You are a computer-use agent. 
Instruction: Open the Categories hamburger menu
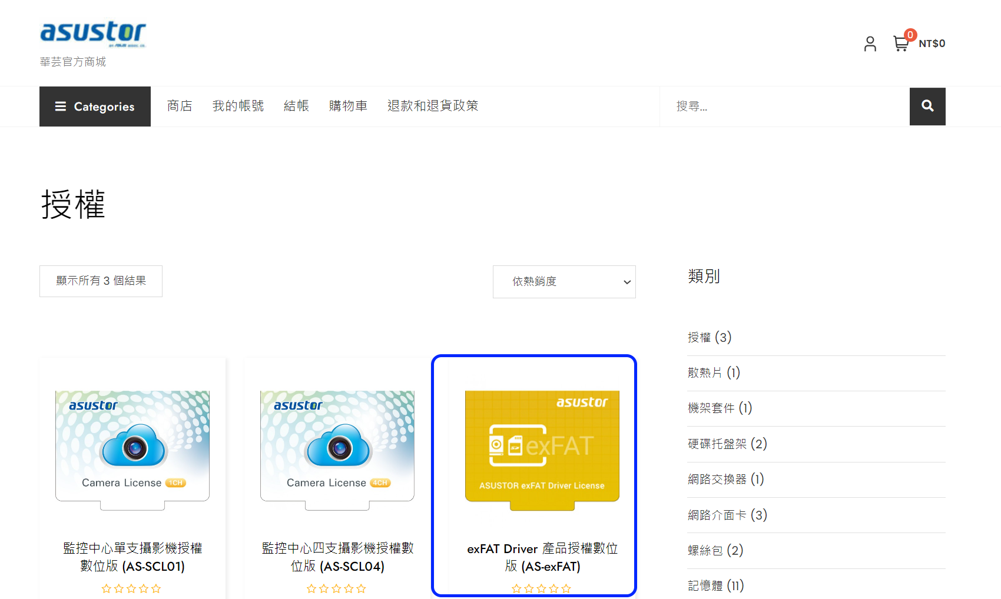[x=95, y=107]
